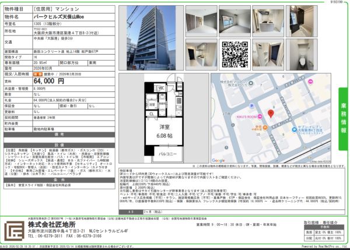Click the CL closet in the floor plan
This screenshot has width=350, height=250.
152,114
